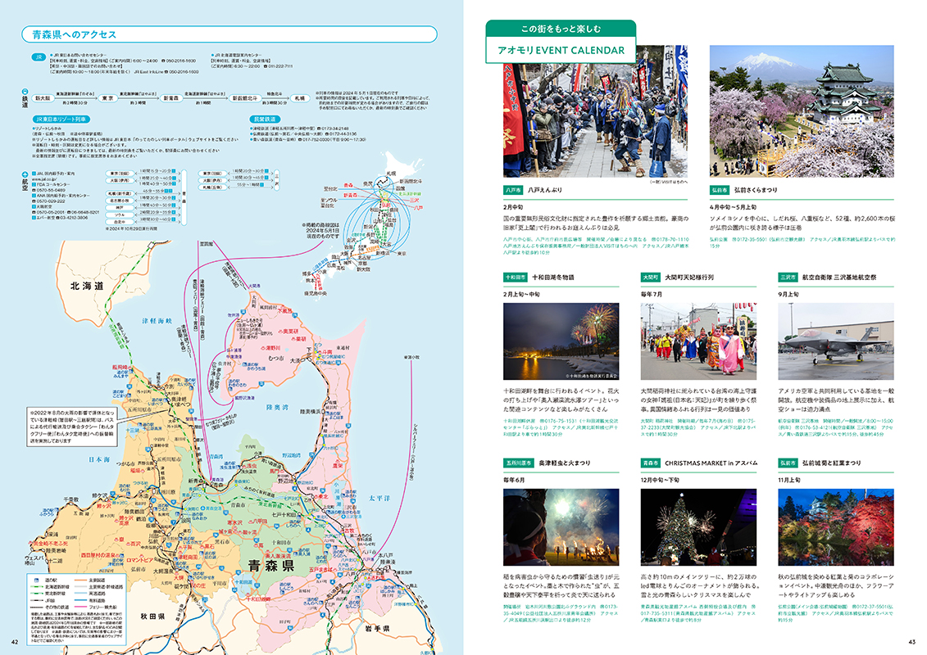Screen dimensions: 927x655
Task: Click the 鉄道 train icon
Action: click(25, 92)
